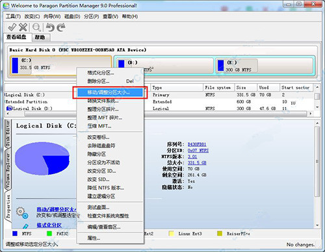The width and height of the screenshot is (325, 252).
Task: Sort partition list by Type column
Action: coord(177,88)
